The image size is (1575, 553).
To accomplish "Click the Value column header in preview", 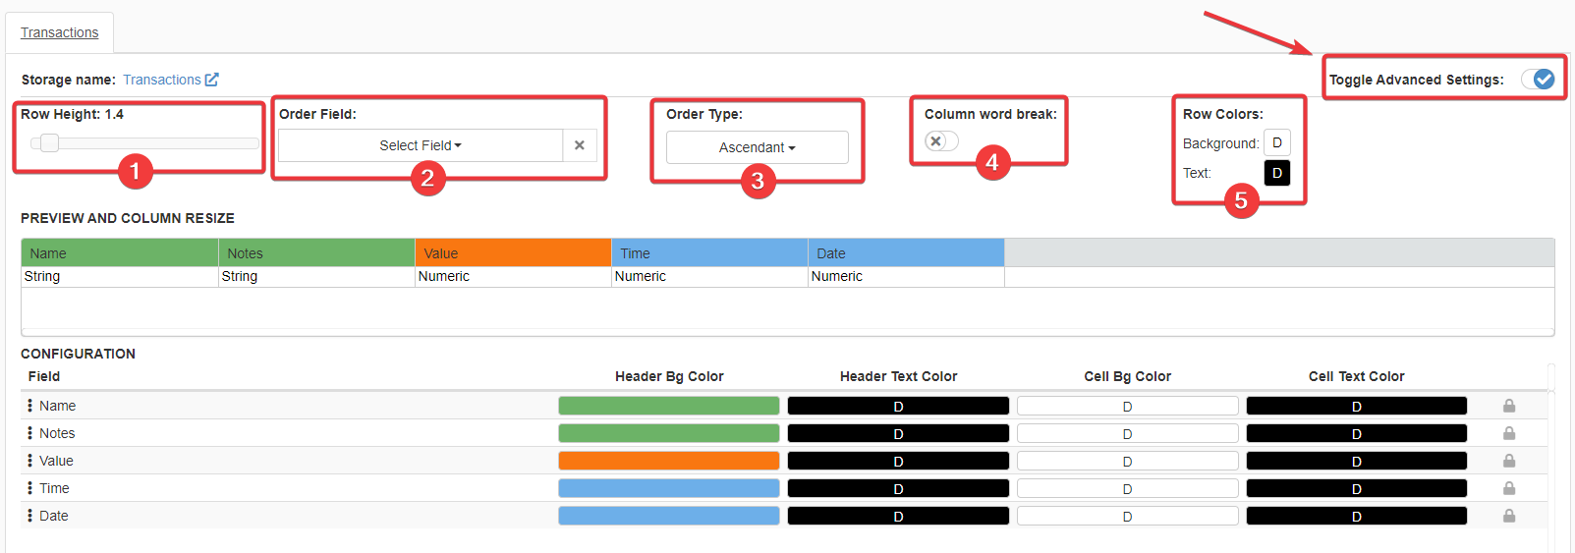I will point(512,253).
